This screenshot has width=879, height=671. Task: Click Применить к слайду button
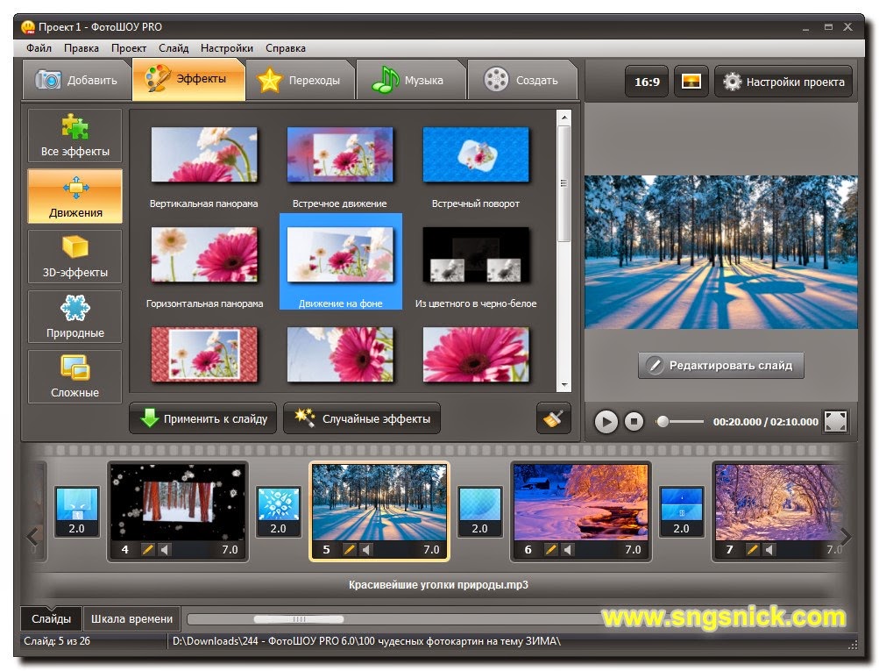[x=203, y=418]
